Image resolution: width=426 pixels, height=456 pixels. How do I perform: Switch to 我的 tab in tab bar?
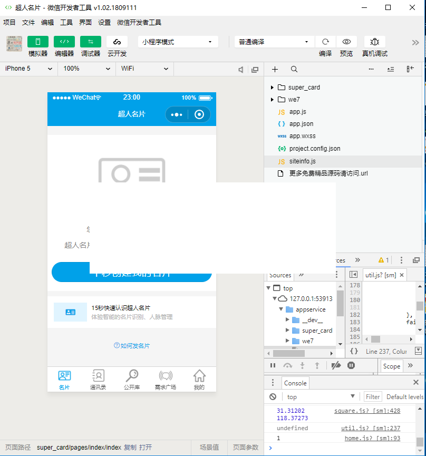point(199,380)
